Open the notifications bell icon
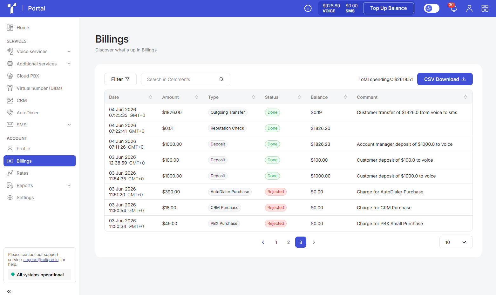496x295 pixels. pos(453,8)
